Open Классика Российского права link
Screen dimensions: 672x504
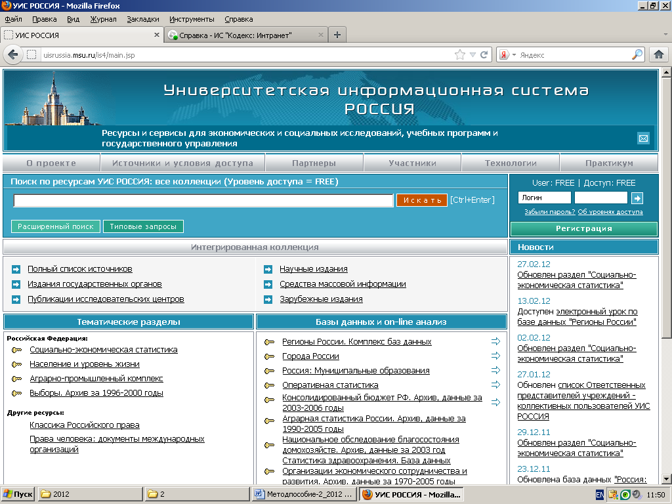pos(85,425)
